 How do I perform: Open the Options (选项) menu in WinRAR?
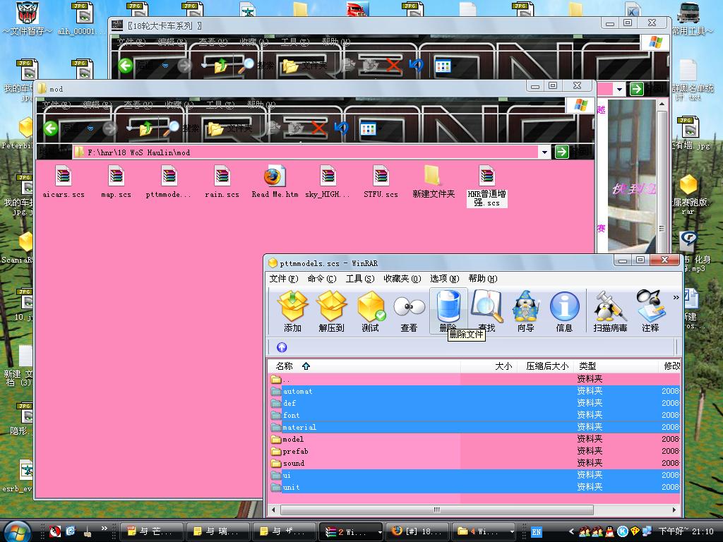coord(444,279)
